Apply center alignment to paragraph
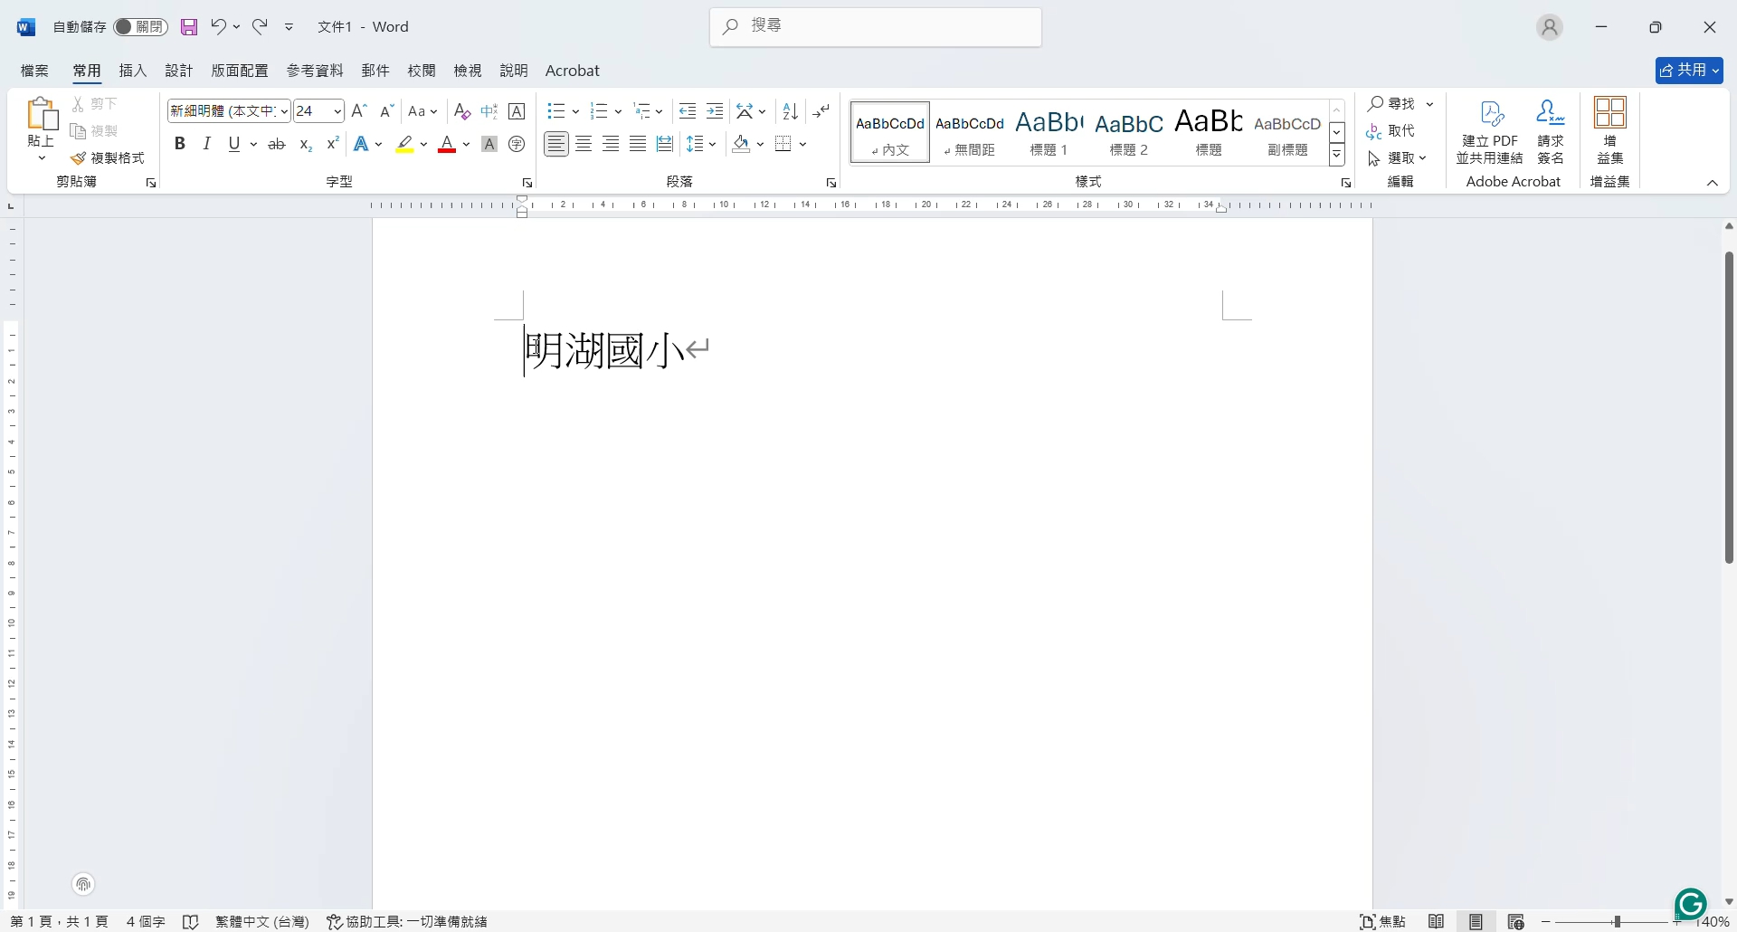The width and height of the screenshot is (1737, 932). point(584,144)
